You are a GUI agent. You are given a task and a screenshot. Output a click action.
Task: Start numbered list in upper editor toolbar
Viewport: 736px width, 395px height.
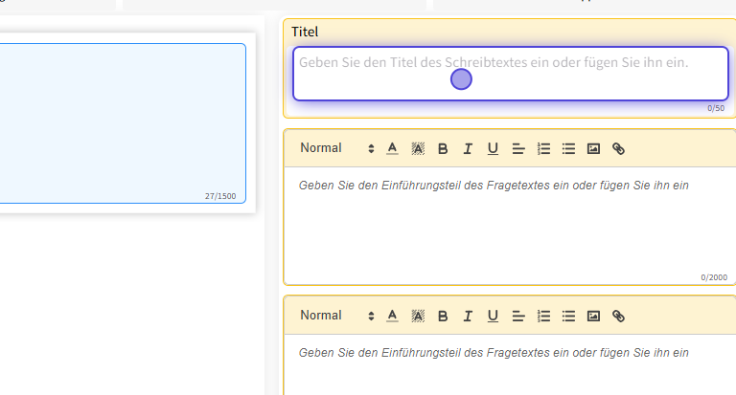[x=543, y=148]
